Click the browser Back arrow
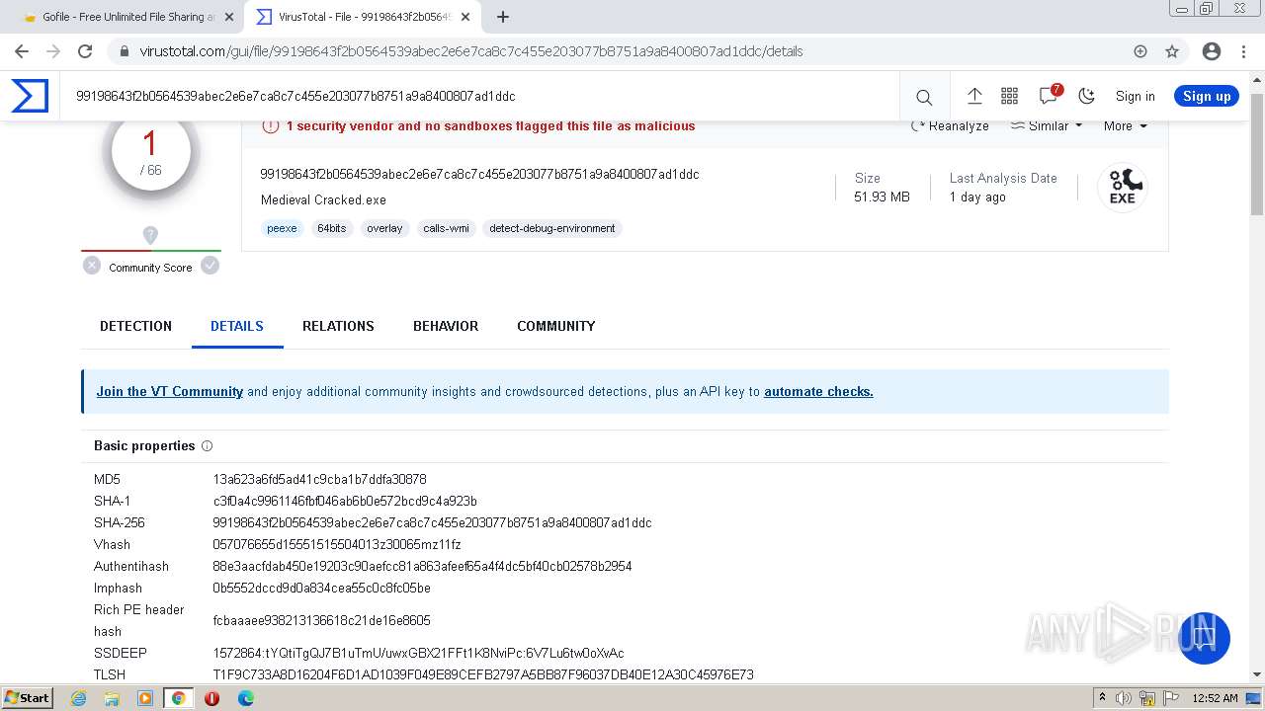The height and width of the screenshot is (711, 1265). (x=22, y=51)
